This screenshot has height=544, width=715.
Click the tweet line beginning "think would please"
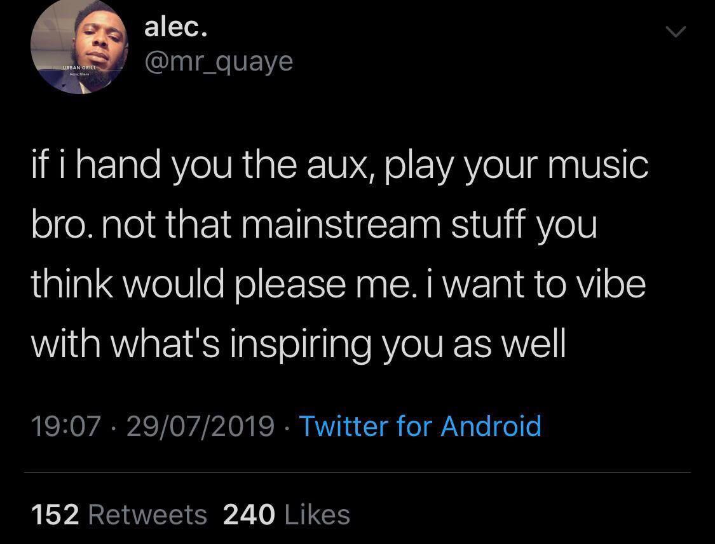(x=338, y=283)
